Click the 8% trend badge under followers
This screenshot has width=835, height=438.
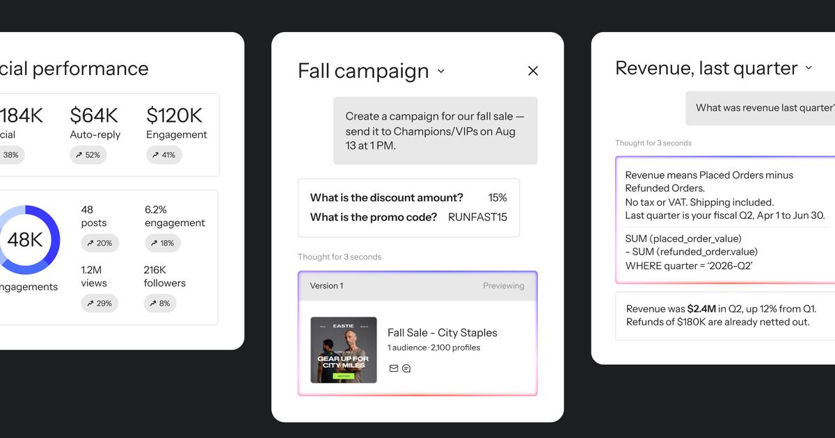161,304
